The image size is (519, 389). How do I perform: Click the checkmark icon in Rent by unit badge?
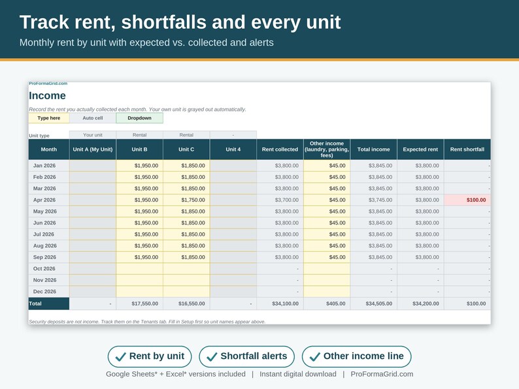(120, 356)
